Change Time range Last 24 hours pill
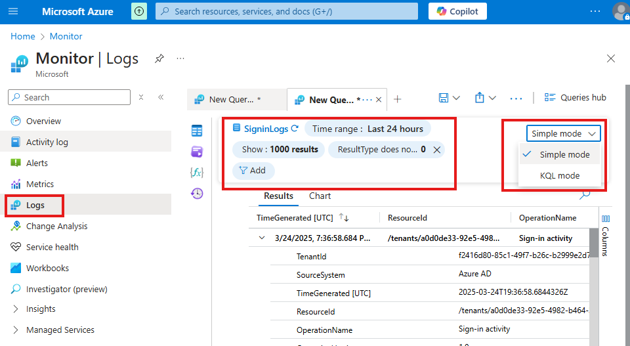Image resolution: width=630 pixels, height=346 pixels. (367, 129)
